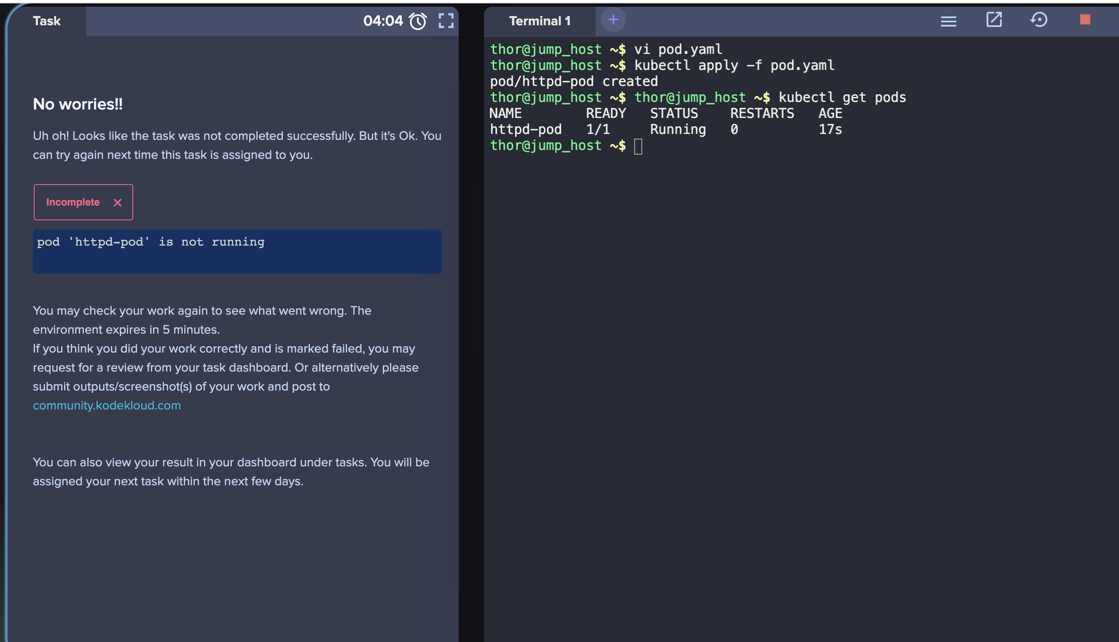Click the 04:04 countdown timer text
The height and width of the screenshot is (642, 1119).
click(382, 21)
